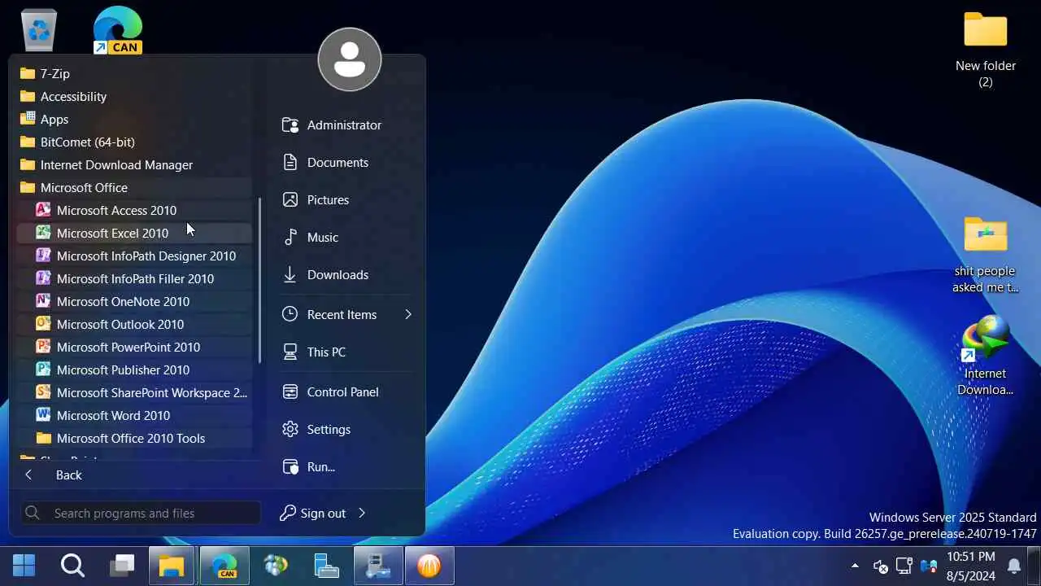The image size is (1041, 586).
Task: Click the user account avatar picture
Action: pyautogui.click(x=350, y=59)
